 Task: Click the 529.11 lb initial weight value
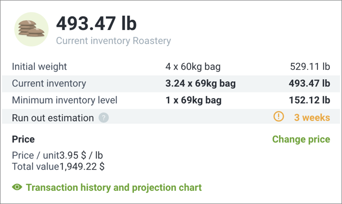[310, 66]
